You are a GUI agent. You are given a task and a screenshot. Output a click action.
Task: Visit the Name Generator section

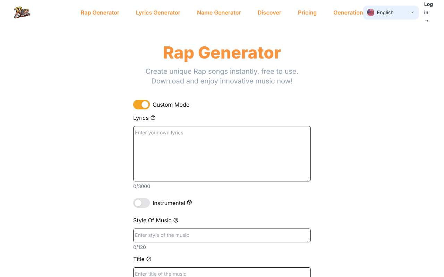point(219,12)
